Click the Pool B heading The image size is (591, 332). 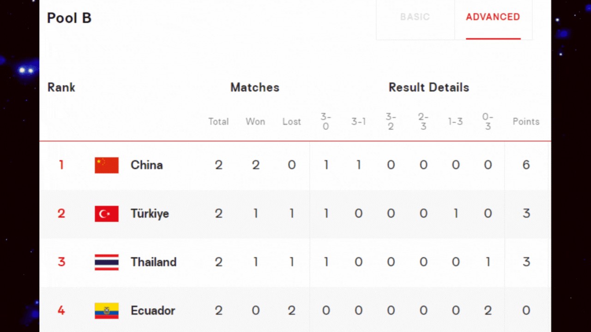click(69, 18)
